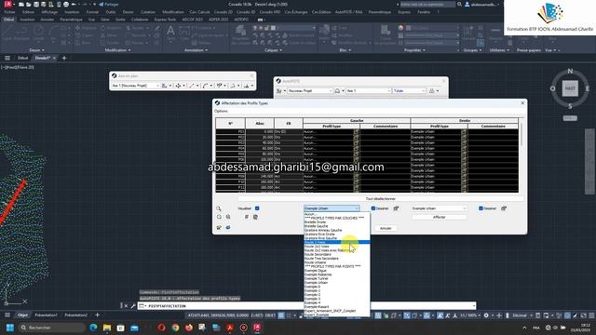Open 'Nouveau Projet' dropdown in AutoPISTE window

coord(310,91)
